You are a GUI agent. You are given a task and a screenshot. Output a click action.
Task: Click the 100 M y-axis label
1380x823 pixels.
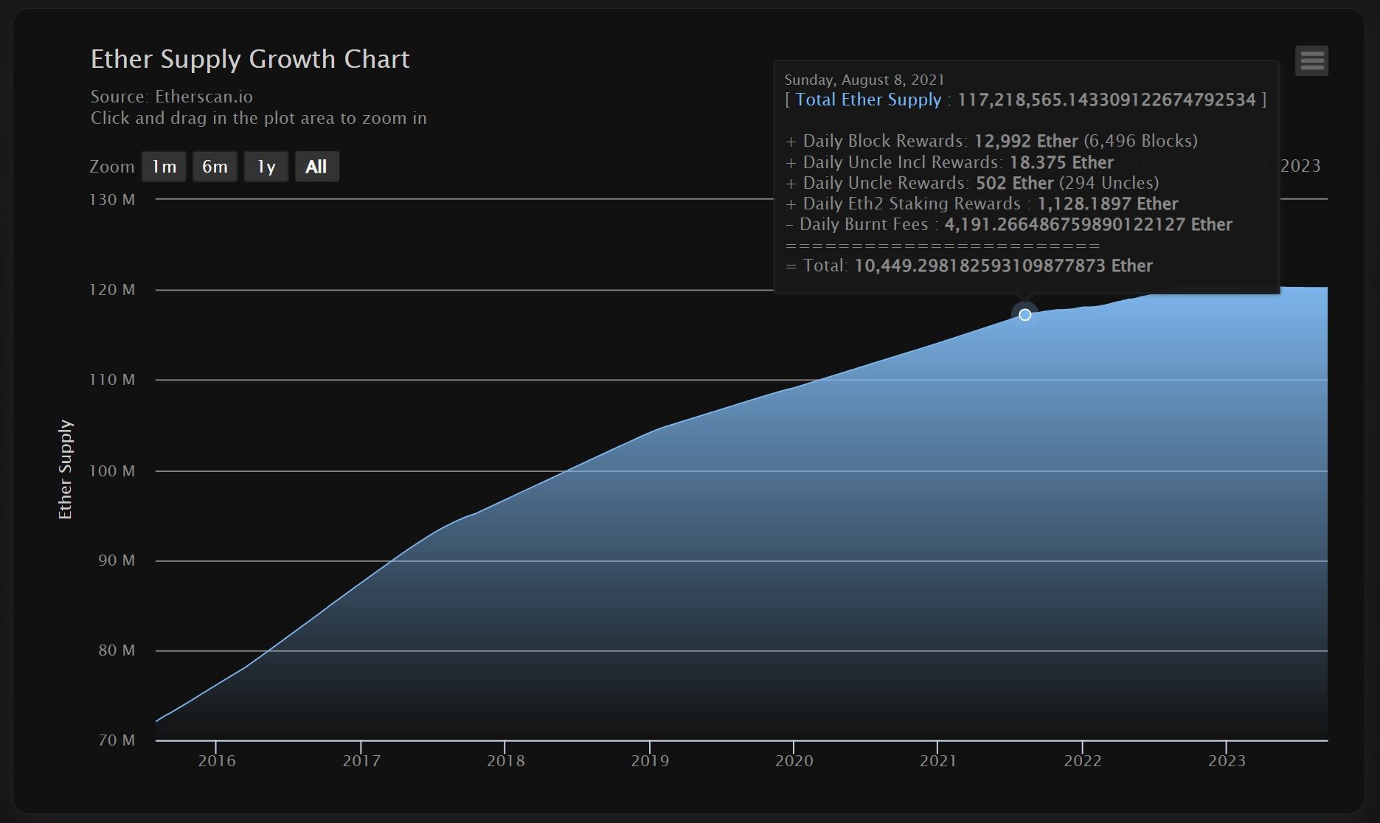click(112, 471)
